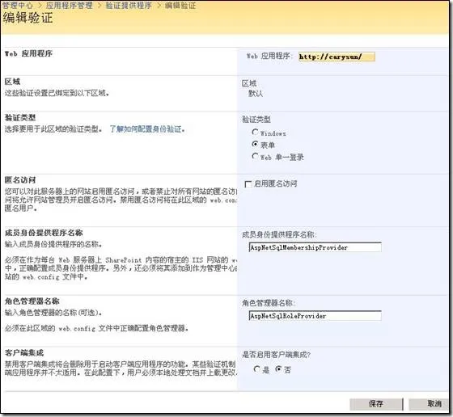Click 这些验证设置已绑定到以下区域 description text

57,93
